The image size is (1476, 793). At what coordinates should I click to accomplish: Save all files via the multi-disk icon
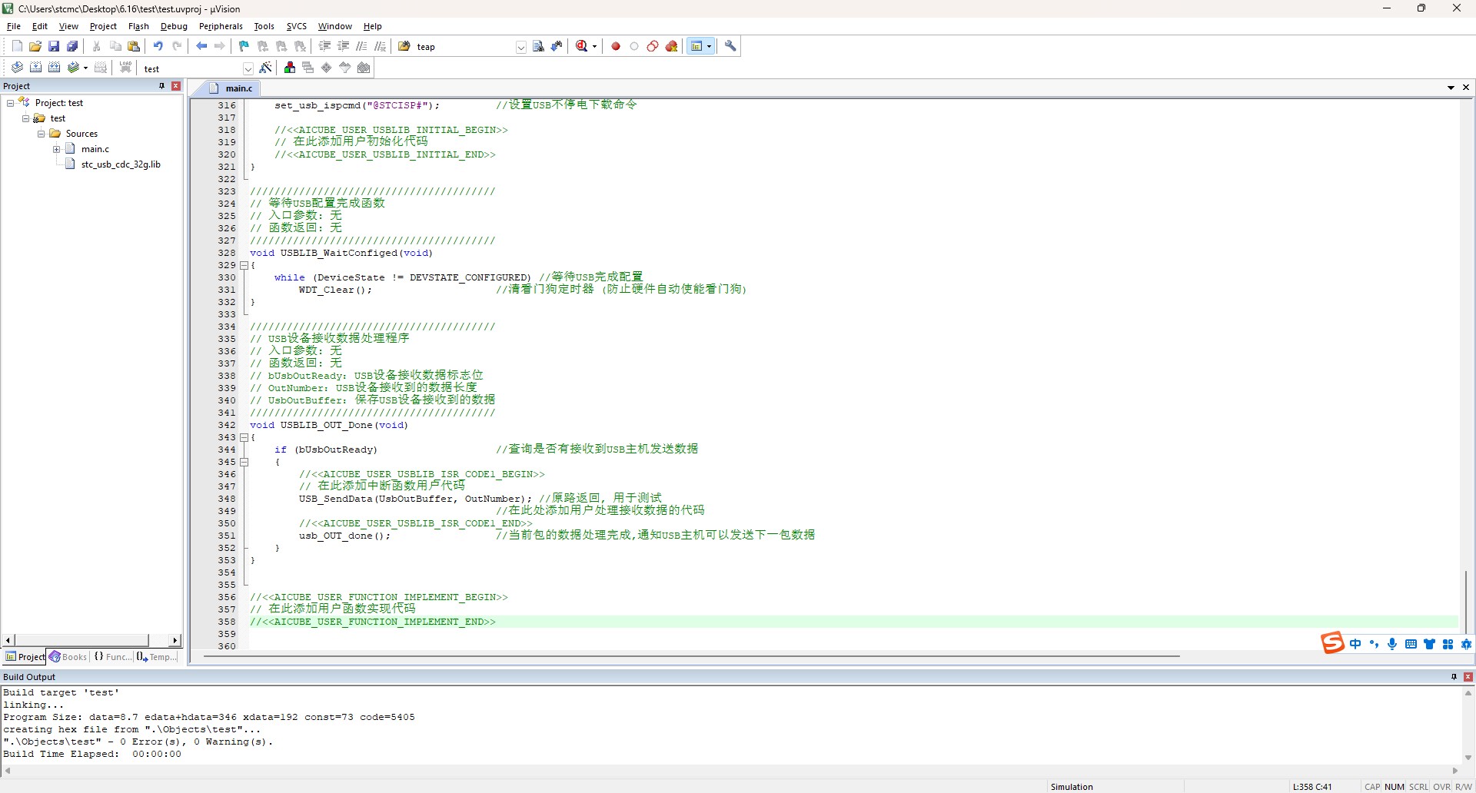[x=72, y=46]
